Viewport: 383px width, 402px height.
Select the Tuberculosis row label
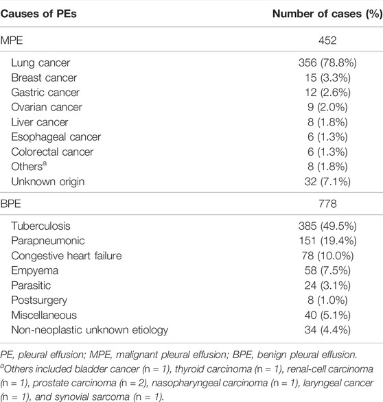(40, 226)
